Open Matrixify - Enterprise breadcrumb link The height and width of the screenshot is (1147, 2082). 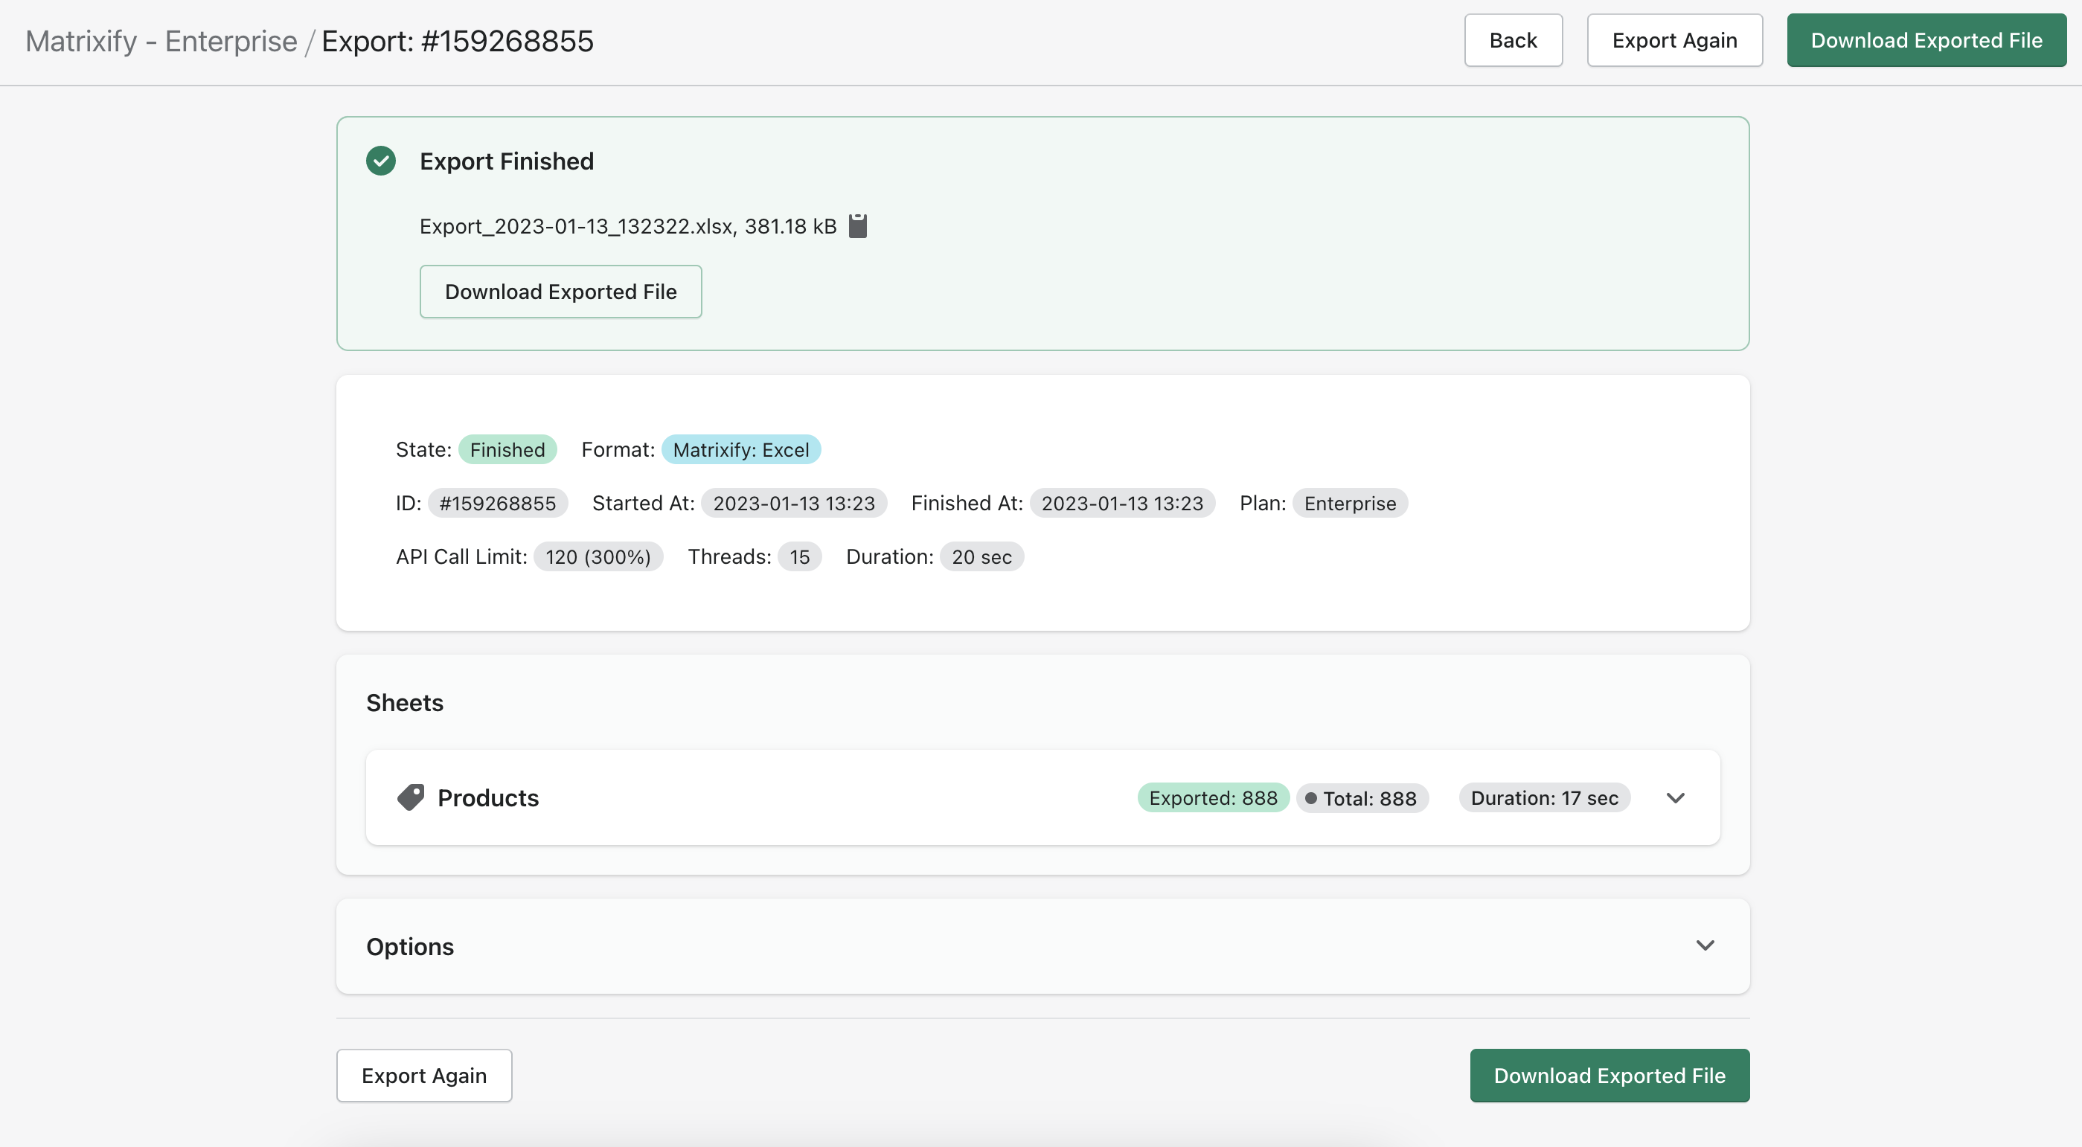point(161,41)
